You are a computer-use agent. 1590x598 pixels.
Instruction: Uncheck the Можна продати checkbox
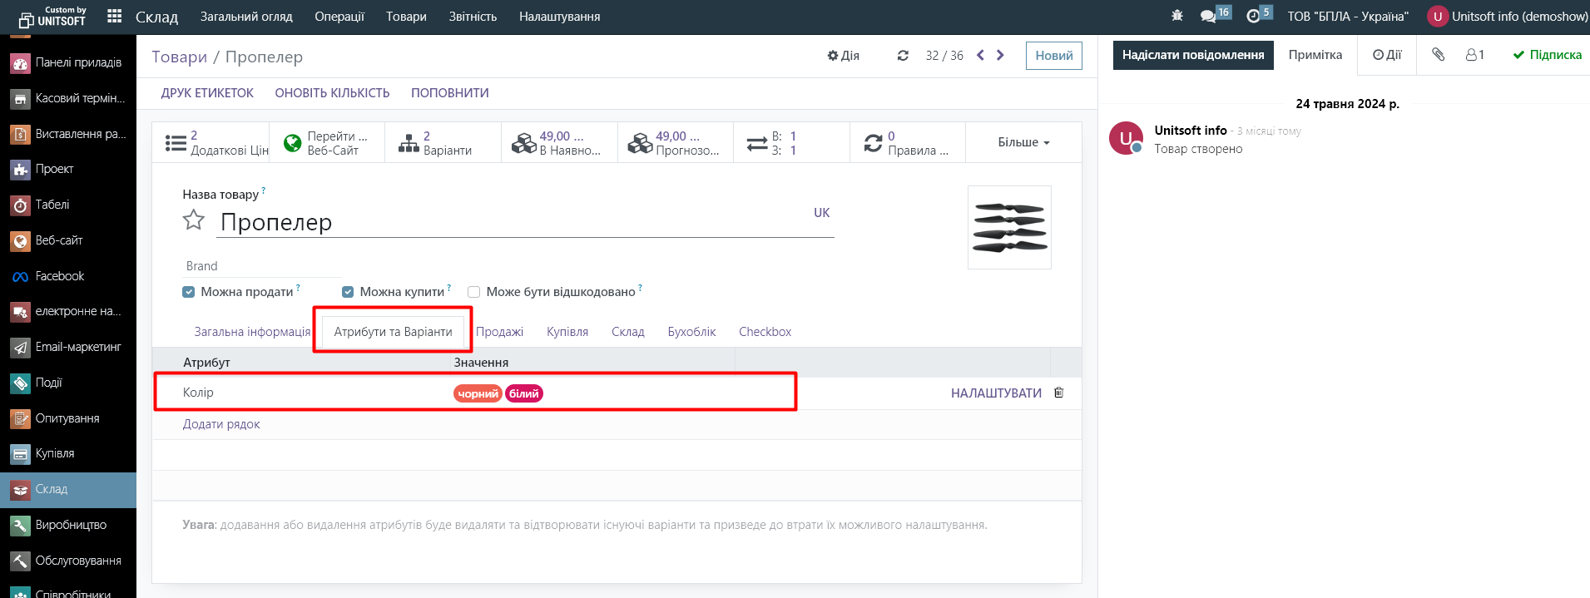tap(189, 292)
